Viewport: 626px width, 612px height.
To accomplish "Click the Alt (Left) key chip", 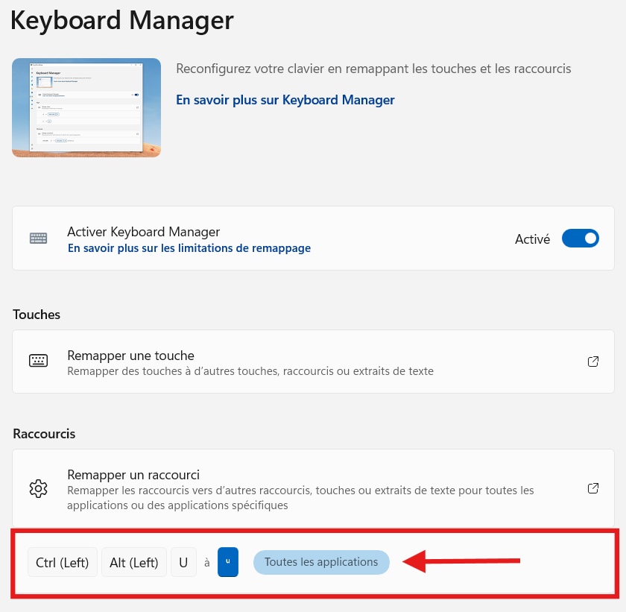I will [x=134, y=563].
